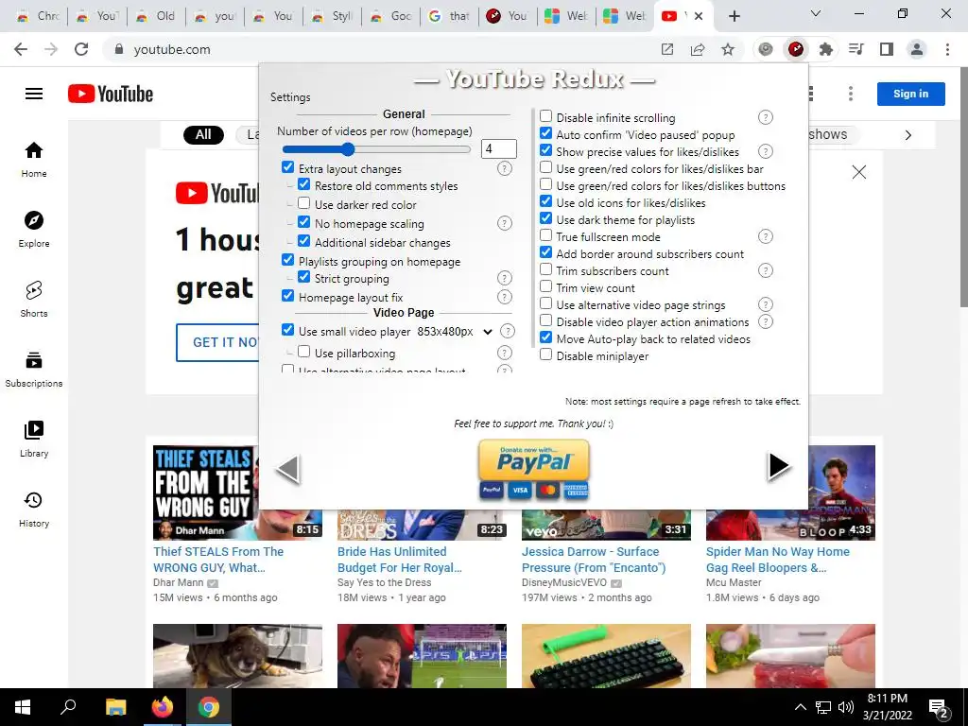968x726 pixels.
Task: Open Firefox from the taskbar
Action: pyautogui.click(x=163, y=707)
